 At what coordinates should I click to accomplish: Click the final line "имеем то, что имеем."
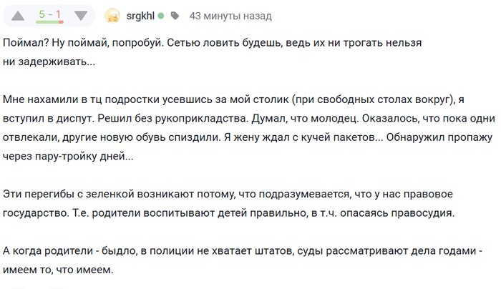tap(58, 270)
